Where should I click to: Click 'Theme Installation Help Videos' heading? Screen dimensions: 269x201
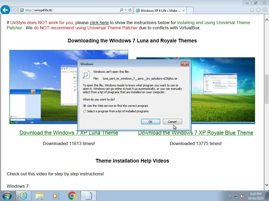132,161
